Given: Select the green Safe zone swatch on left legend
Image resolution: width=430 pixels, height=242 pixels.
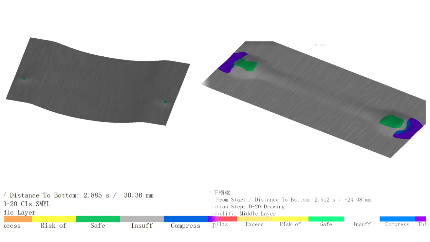Looking at the screenshot, I should pos(98,219).
